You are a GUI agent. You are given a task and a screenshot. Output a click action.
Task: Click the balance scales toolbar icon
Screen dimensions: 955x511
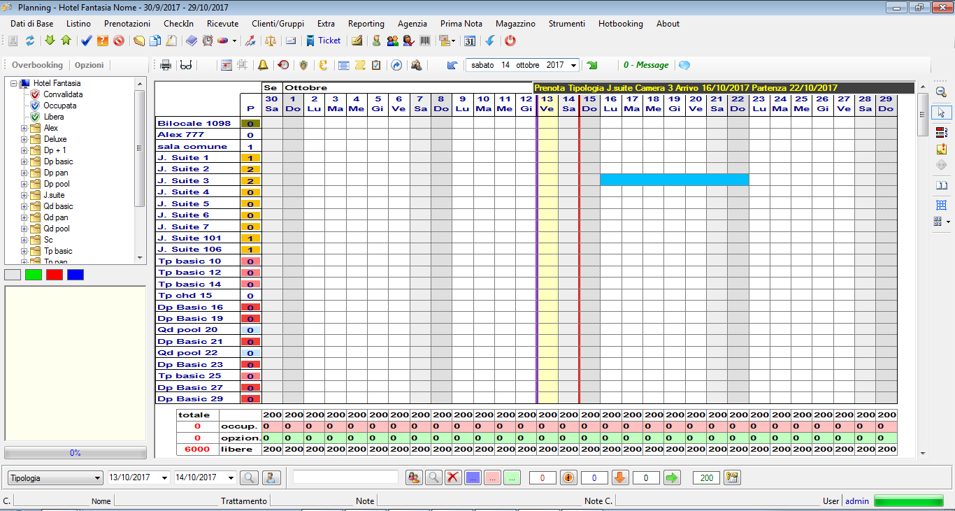271,41
